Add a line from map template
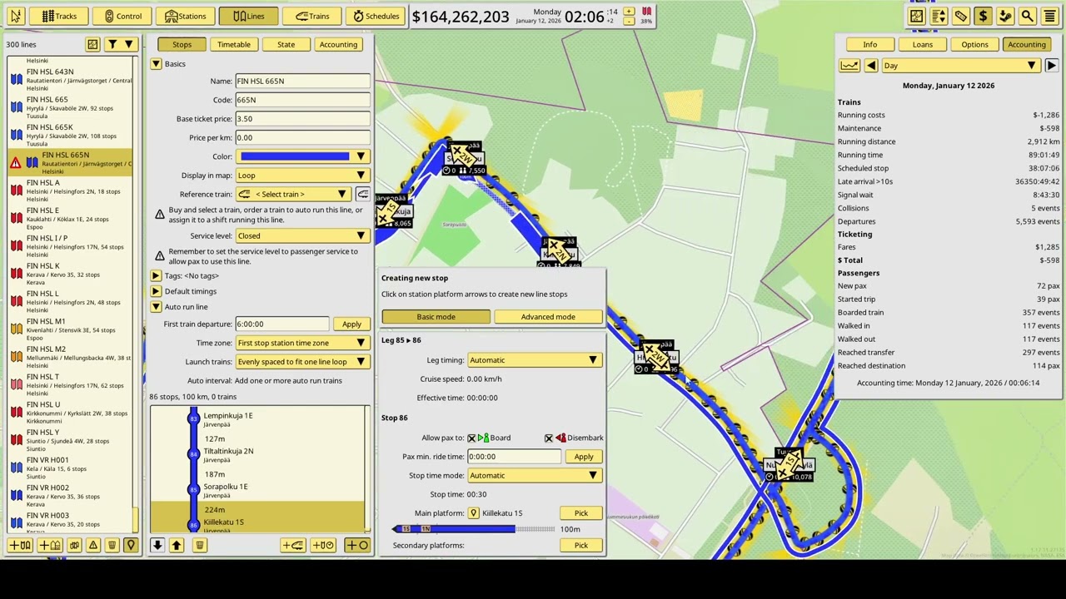1066x599 pixels. coord(49,546)
